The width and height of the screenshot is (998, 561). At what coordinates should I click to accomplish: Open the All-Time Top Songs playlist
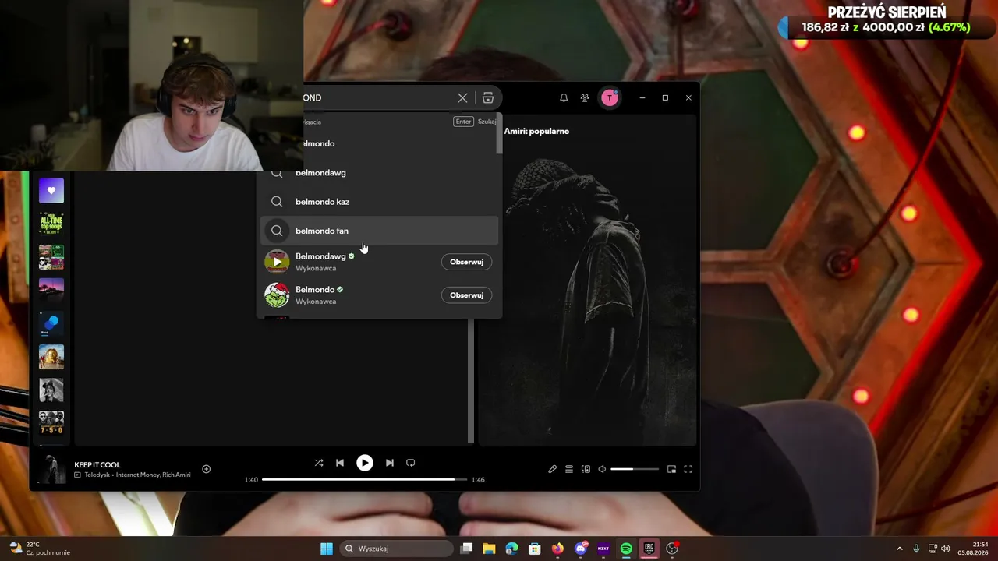point(51,224)
